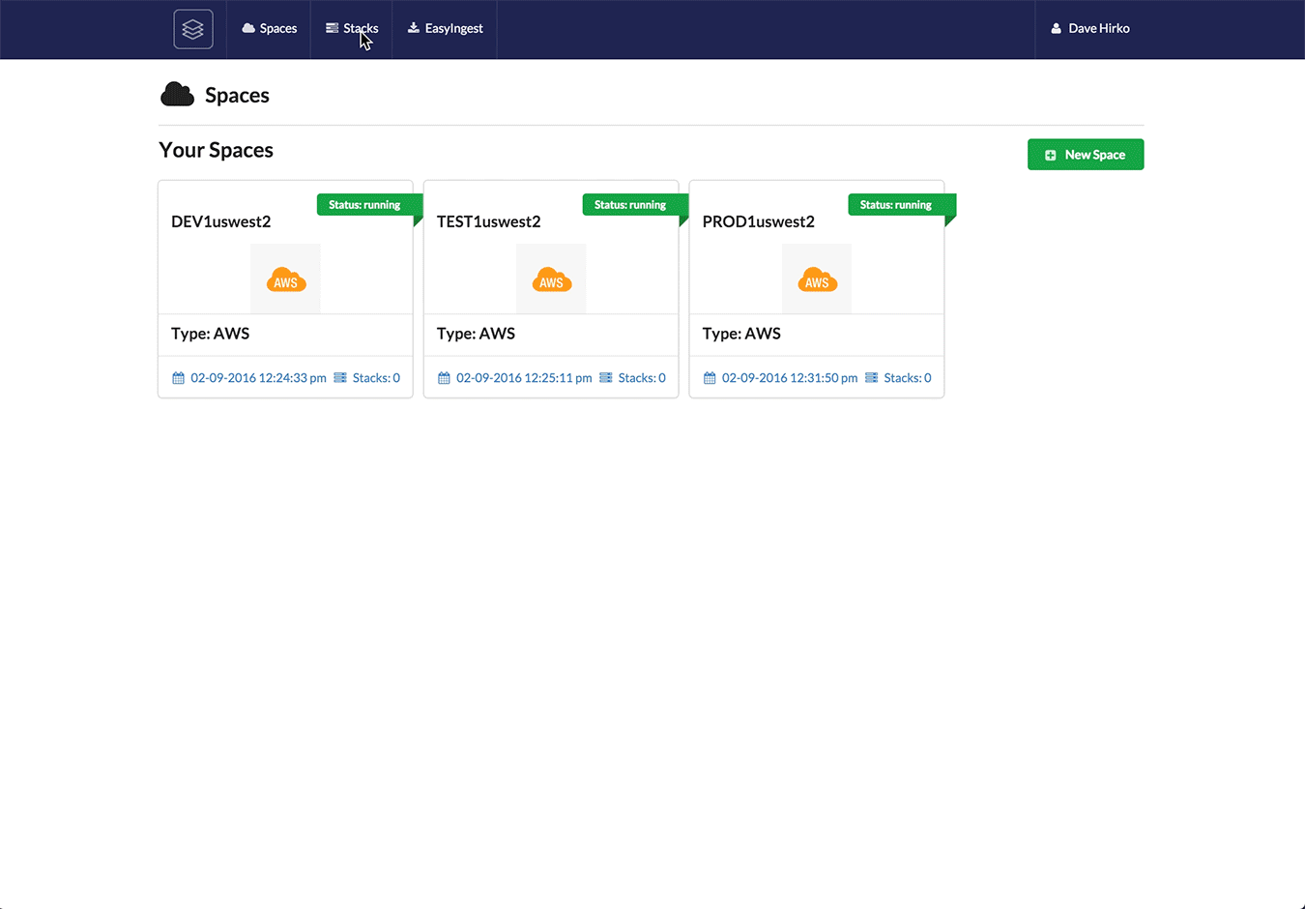
Task: Click Stacks: 0 in the TEST1uswest2 card
Action: pyautogui.click(x=642, y=378)
